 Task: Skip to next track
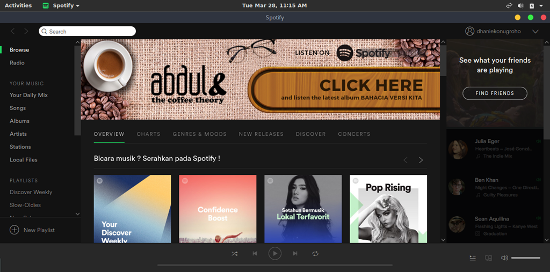(x=295, y=253)
